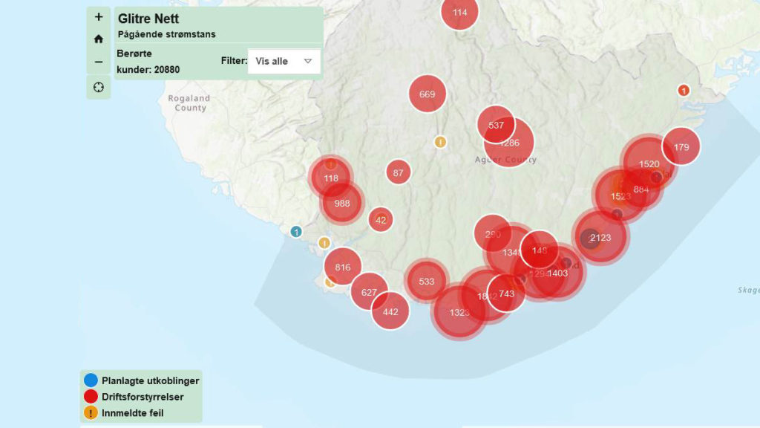Screen dimensions: 760x428
Task: Click the 669 outage cluster
Action: (427, 94)
